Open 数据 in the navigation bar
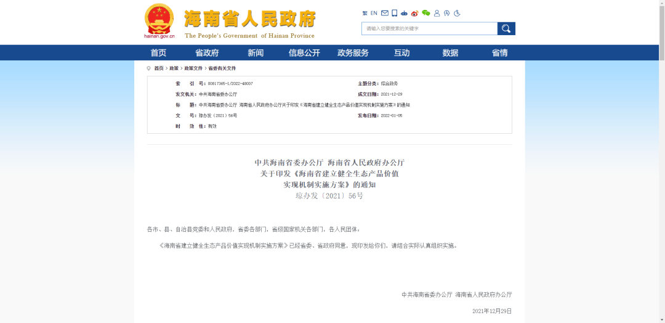665x323 pixels. [x=450, y=53]
